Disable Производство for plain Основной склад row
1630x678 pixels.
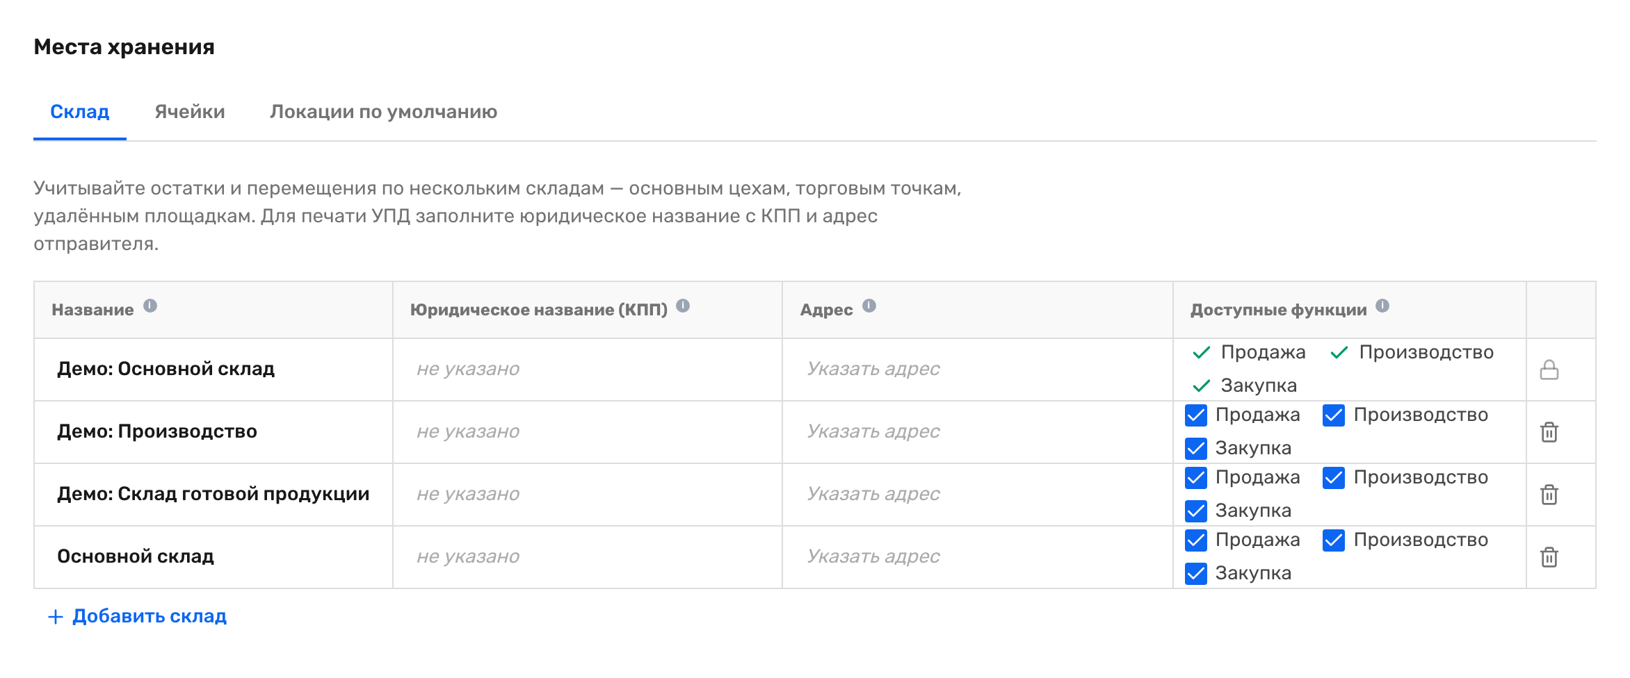1334,540
